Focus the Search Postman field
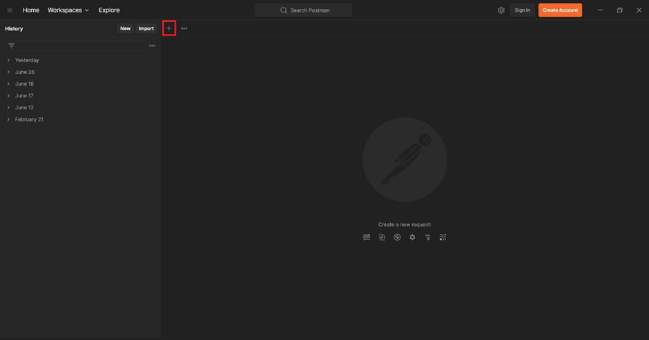This screenshot has height=340, width=649. pos(303,10)
